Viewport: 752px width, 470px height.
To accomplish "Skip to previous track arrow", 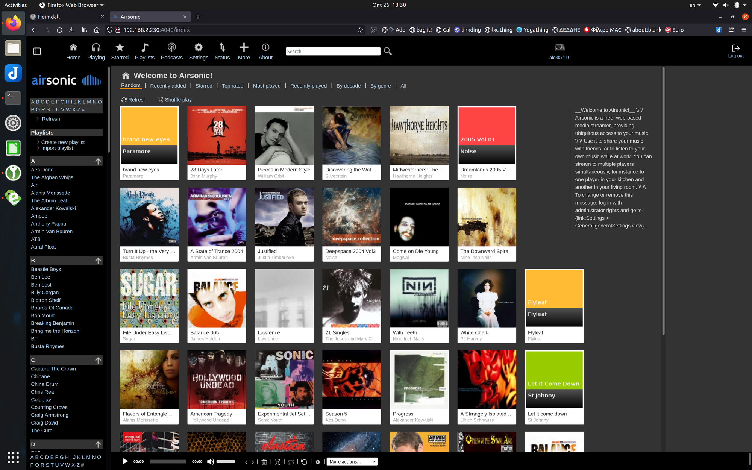I will point(246,462).
